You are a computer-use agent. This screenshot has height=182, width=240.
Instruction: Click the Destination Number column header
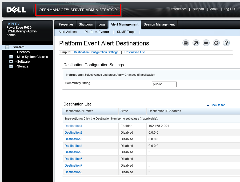click(x=90, y=111)
